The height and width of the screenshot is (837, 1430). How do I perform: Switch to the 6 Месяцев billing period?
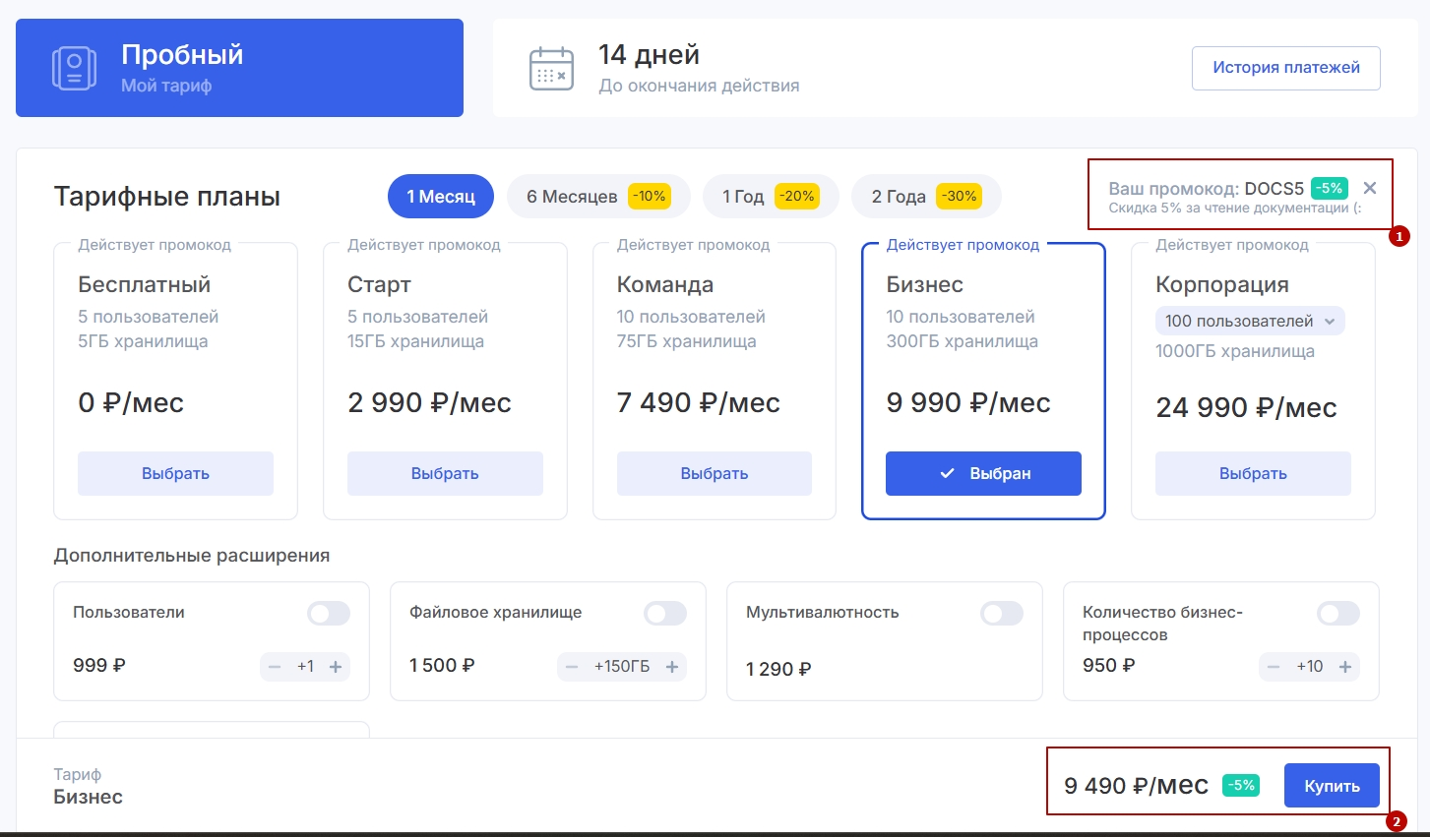[x=597, y=197]
